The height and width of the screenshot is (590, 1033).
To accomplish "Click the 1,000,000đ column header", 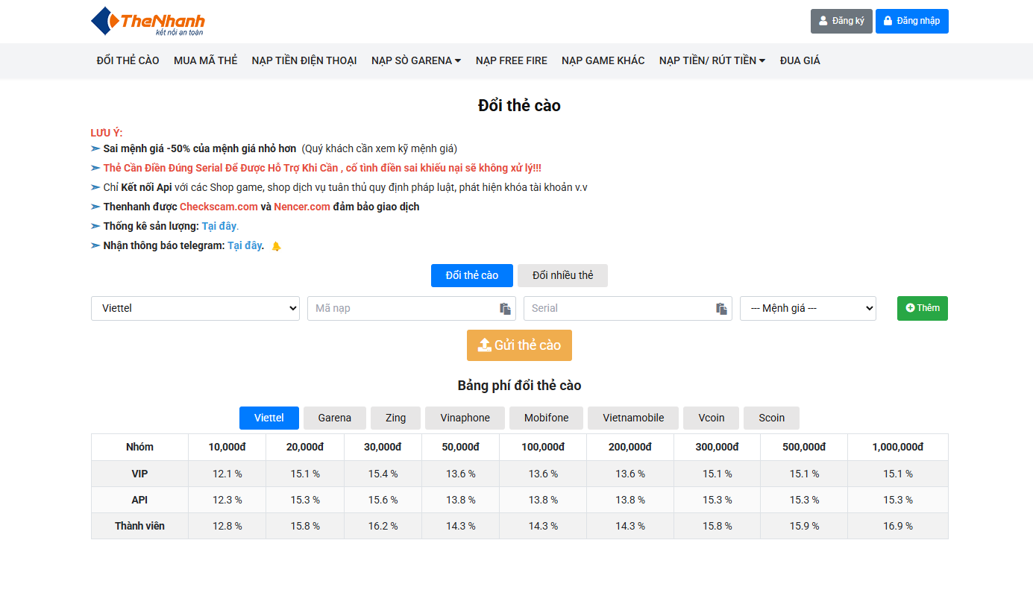I will 898,447.
